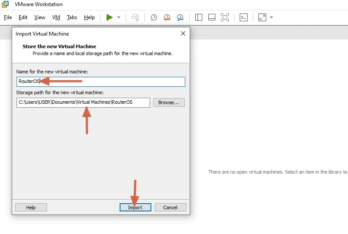Viewport: 348px width, 234px height.
Task: Open the Edit menu
Action: click(23, 17)
